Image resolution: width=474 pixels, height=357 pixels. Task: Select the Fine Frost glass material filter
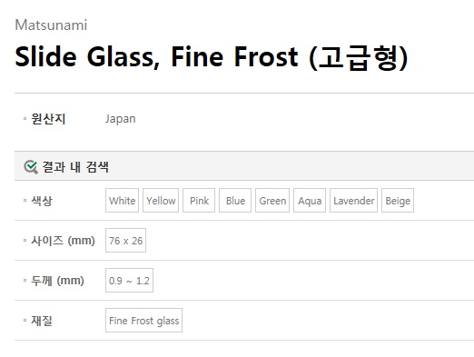pos(143,321)
